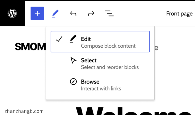
Task: Click the checkmark beside Edit
Action: (59, 39)
